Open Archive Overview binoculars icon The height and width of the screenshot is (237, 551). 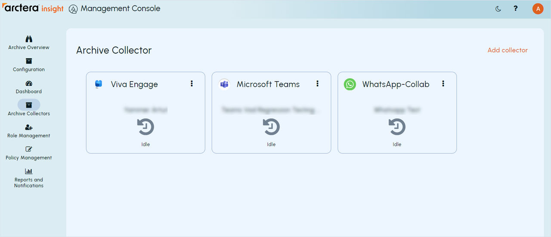click(x=29, y=39)
